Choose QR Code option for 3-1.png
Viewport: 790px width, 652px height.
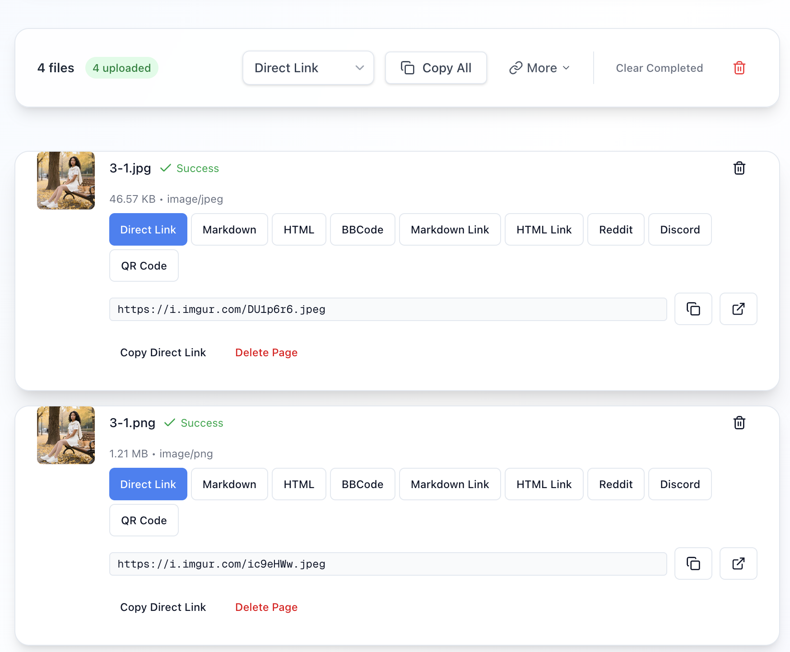point(144,521)
